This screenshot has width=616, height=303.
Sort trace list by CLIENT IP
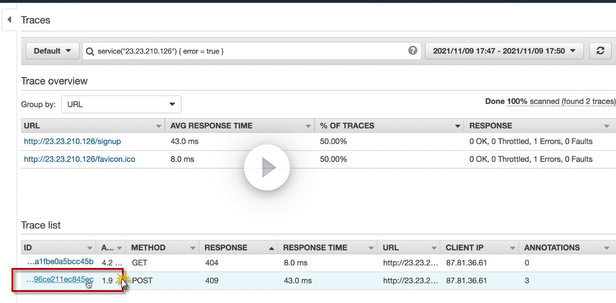click(464, 248)
